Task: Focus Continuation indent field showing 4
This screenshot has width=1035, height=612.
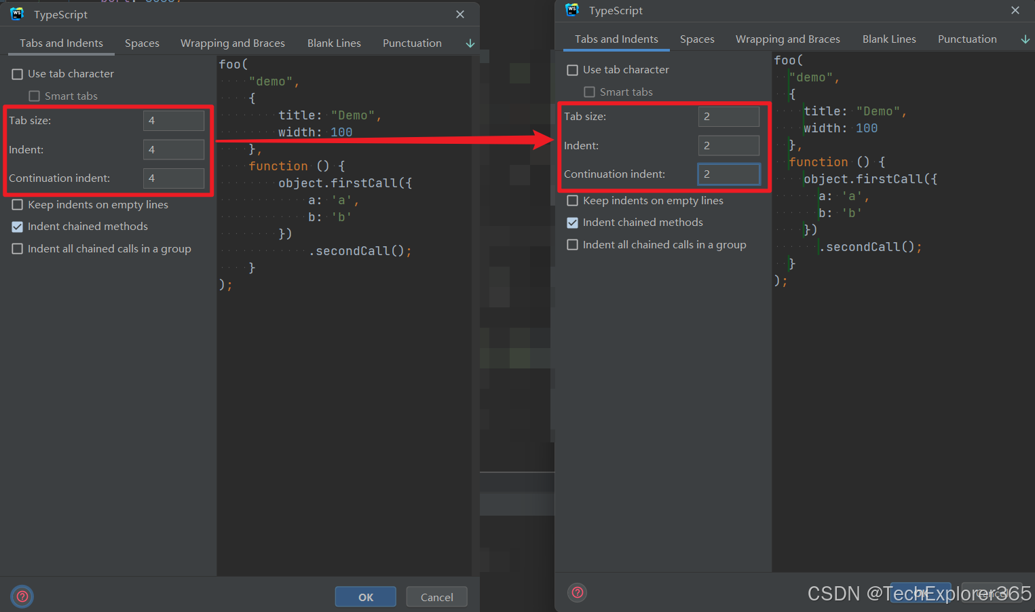Action: [x=174, y=178]
